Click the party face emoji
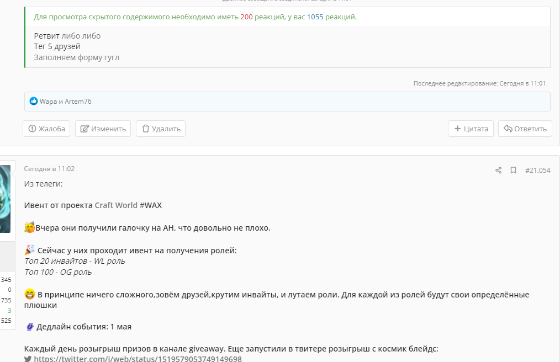The width and height of the screenshot is (560, 362). click(x=29, y=227)
